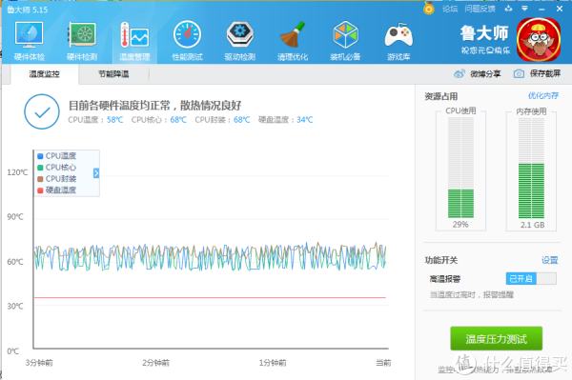This screenshot has width=572, height=380.
Task: Open 硬件检测 hardware detection icon
Action: (82, 41)
